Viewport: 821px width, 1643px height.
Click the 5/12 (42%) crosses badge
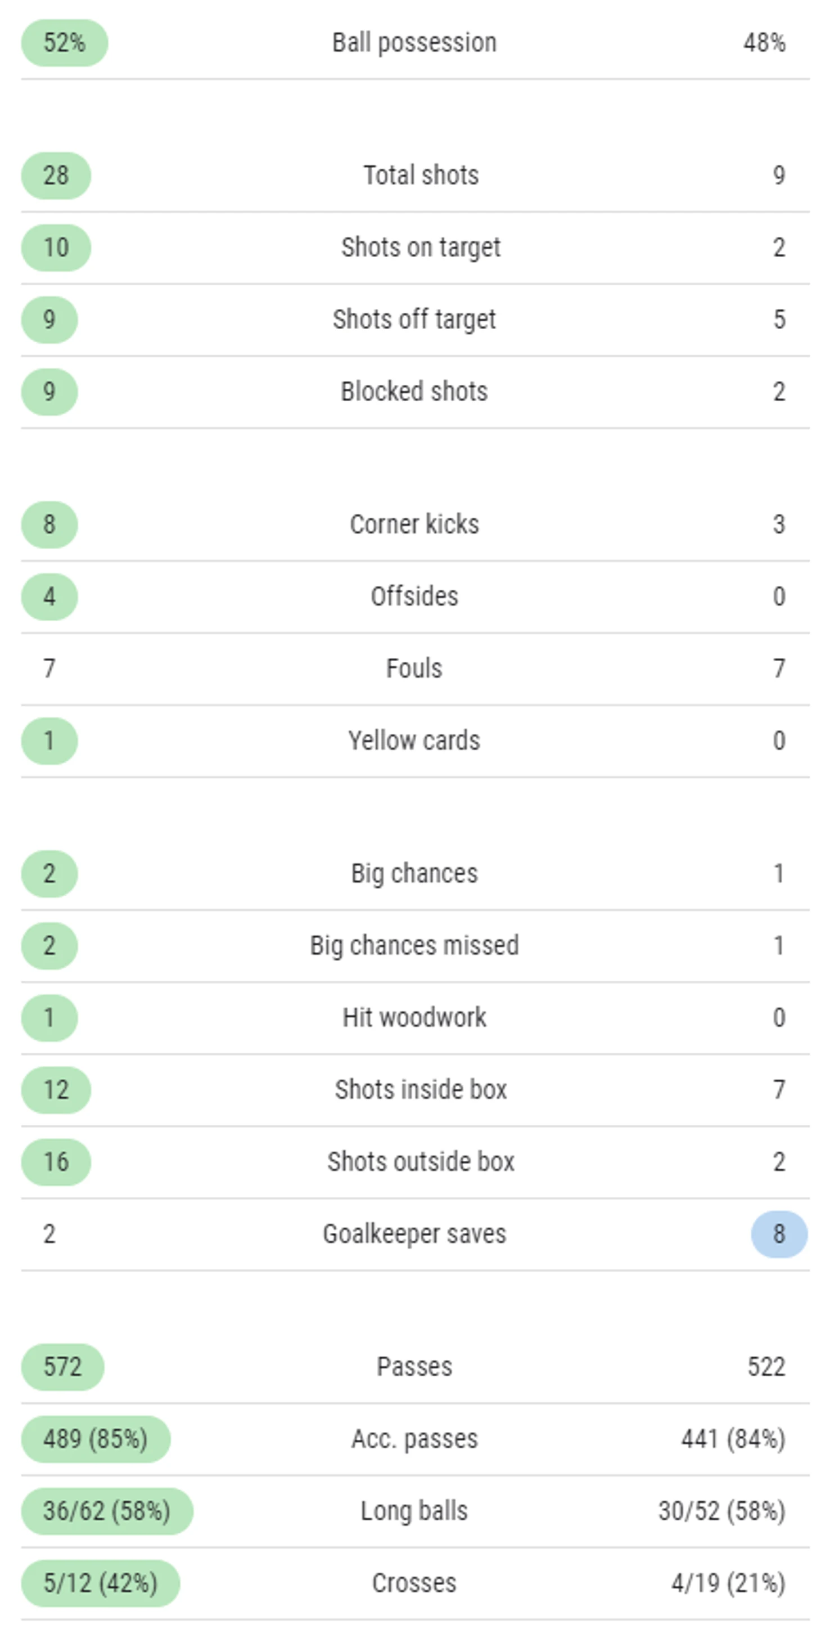point(101,1583)
